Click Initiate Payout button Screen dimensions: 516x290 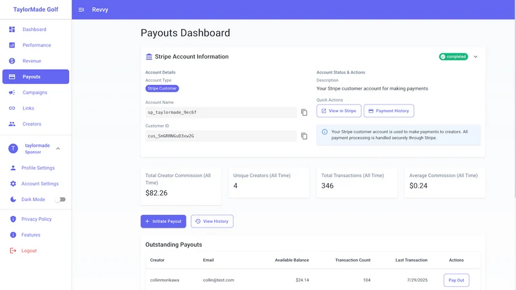tap(163, 221)
